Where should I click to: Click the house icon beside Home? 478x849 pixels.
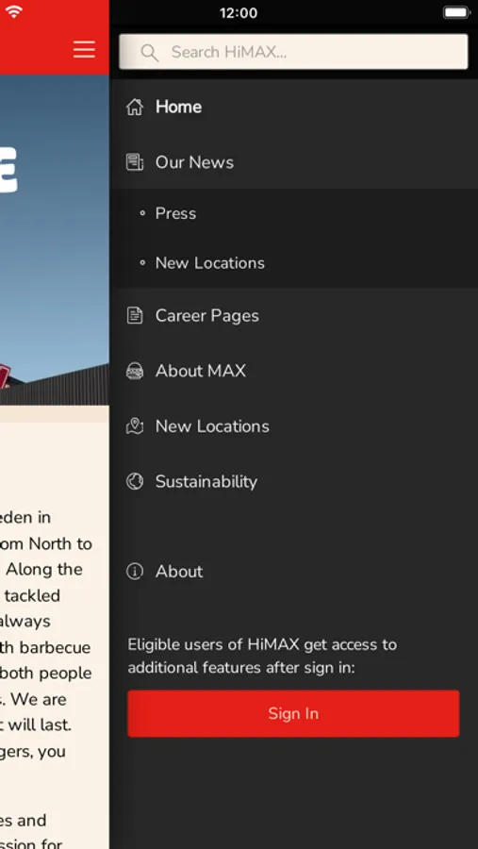tap(135, 108)
